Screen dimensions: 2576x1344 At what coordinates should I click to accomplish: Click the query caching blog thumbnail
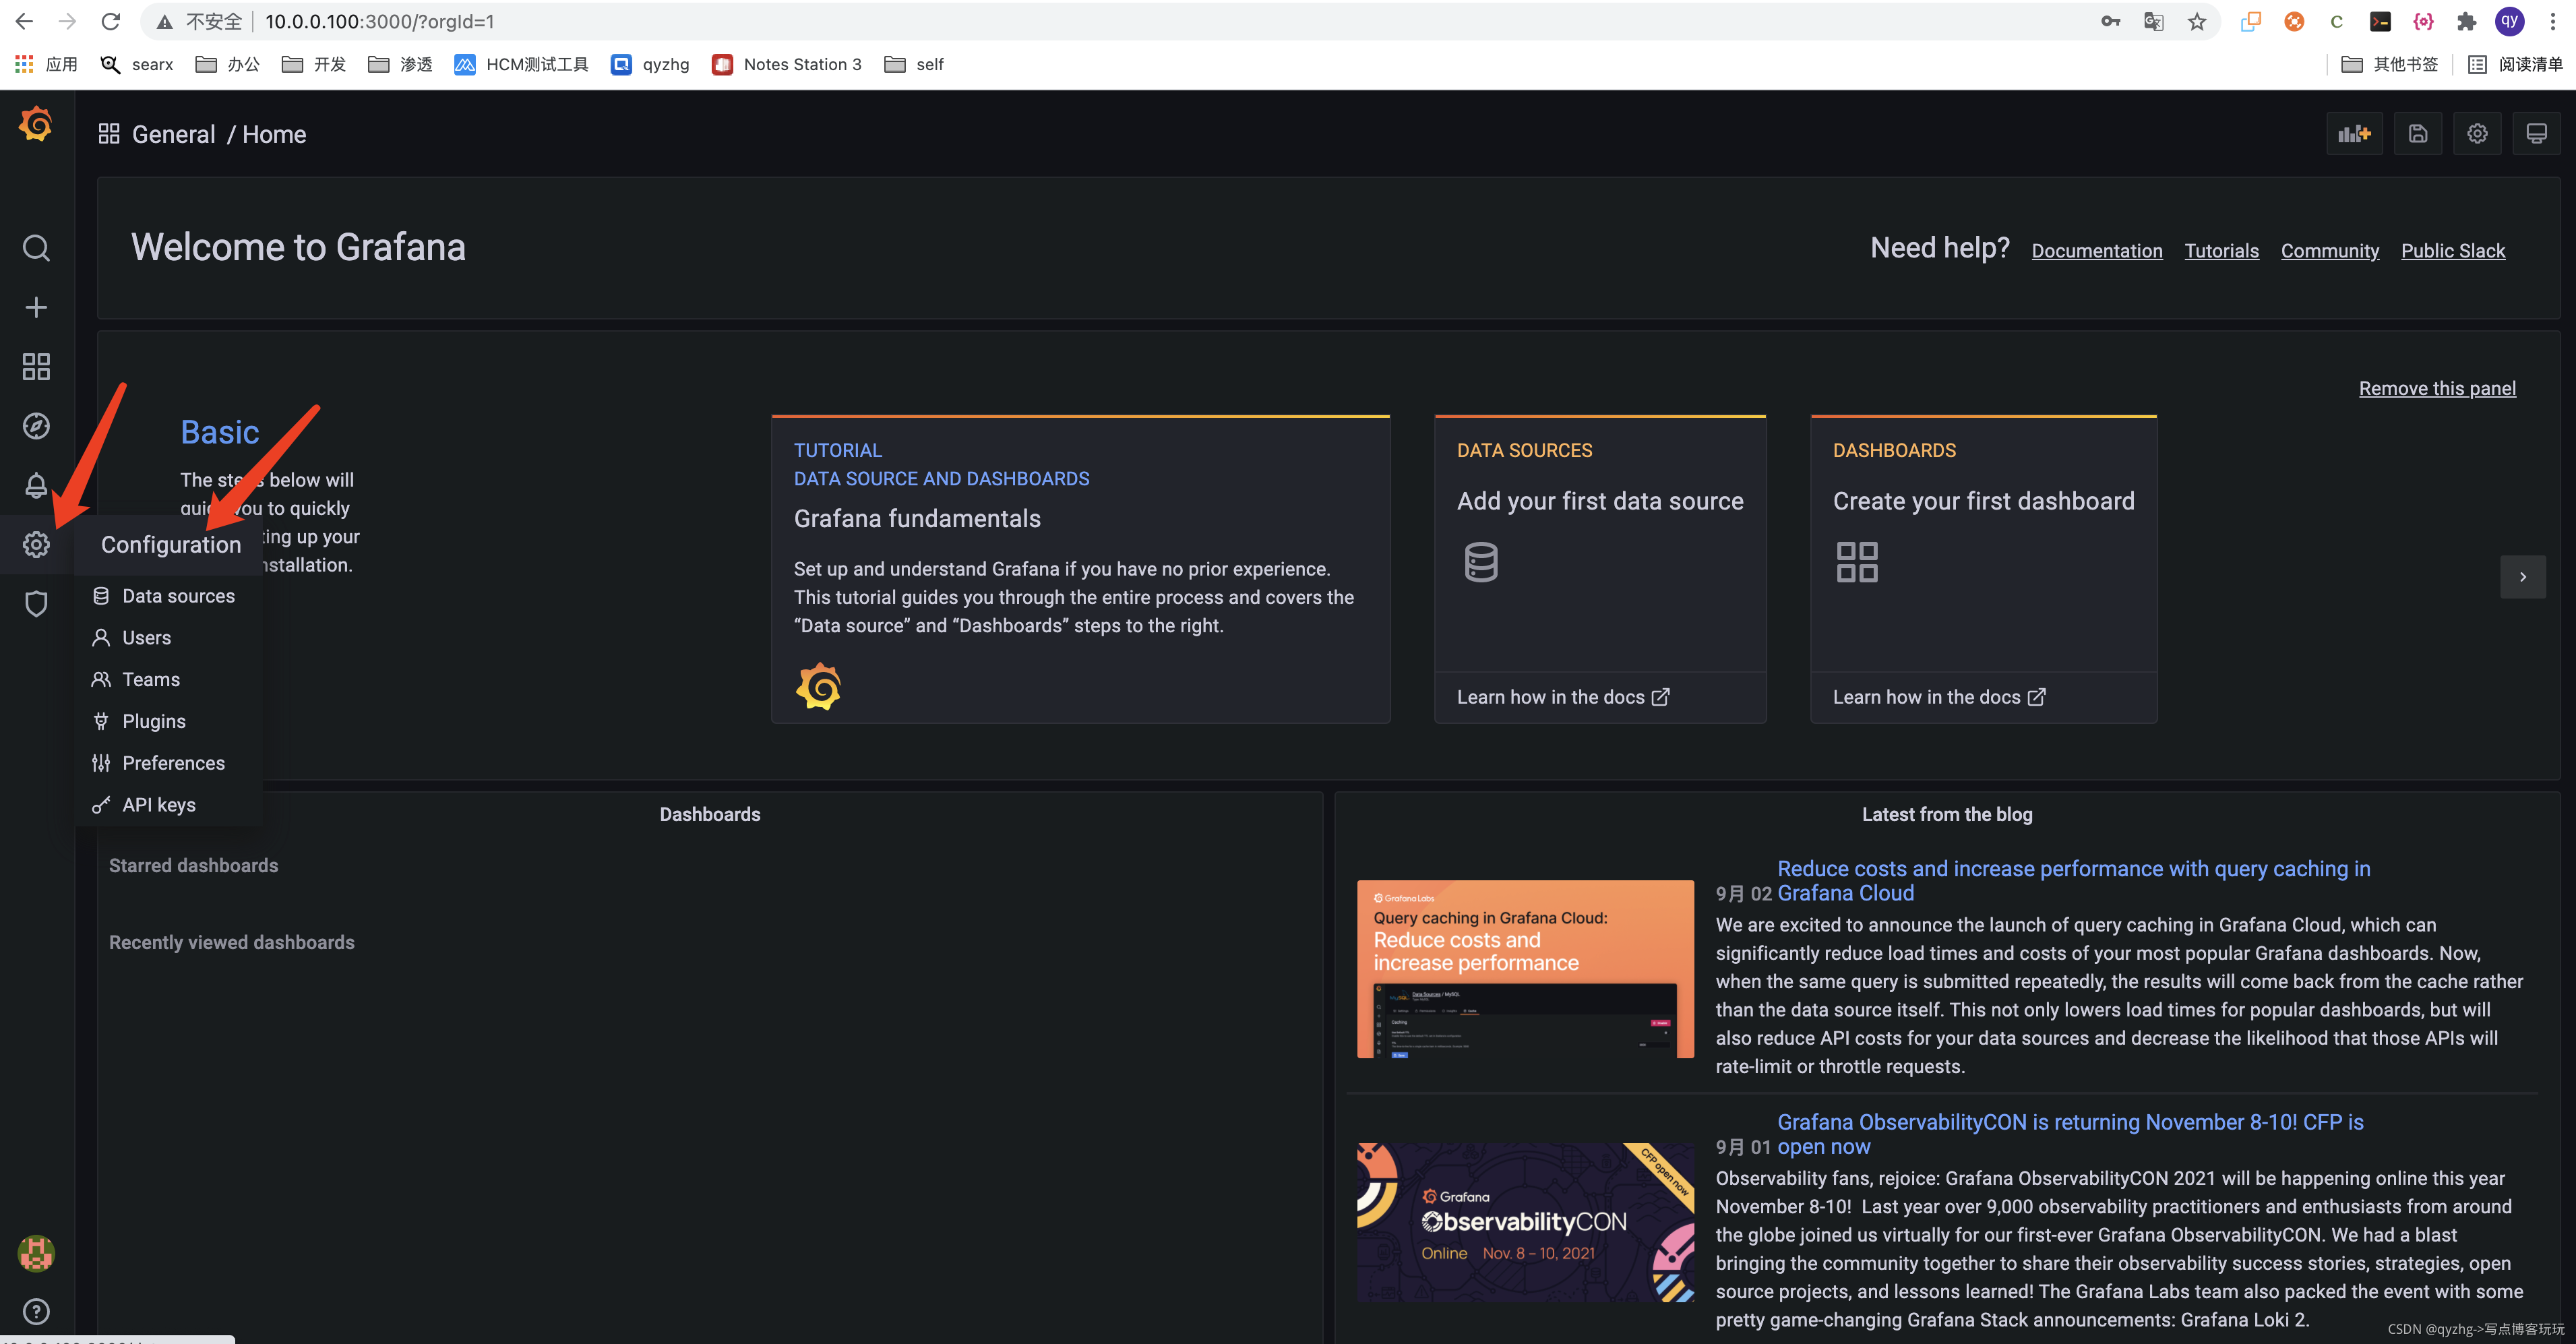(x=1525, y=969)
